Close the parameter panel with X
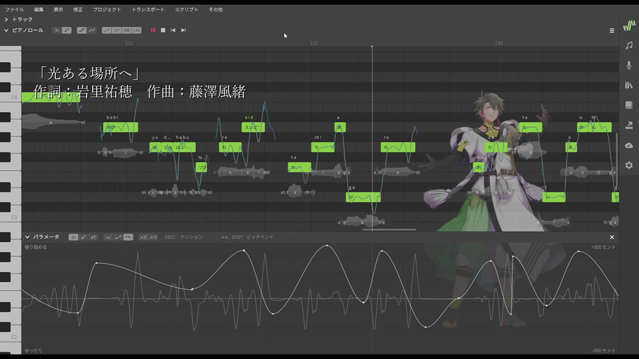Viewport: 639px width, 359px height. coord(612,237)
